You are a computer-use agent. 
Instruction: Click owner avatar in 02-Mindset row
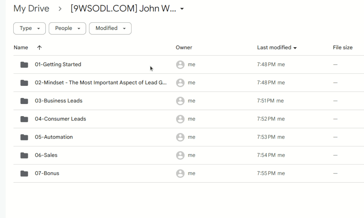point(180,83)
